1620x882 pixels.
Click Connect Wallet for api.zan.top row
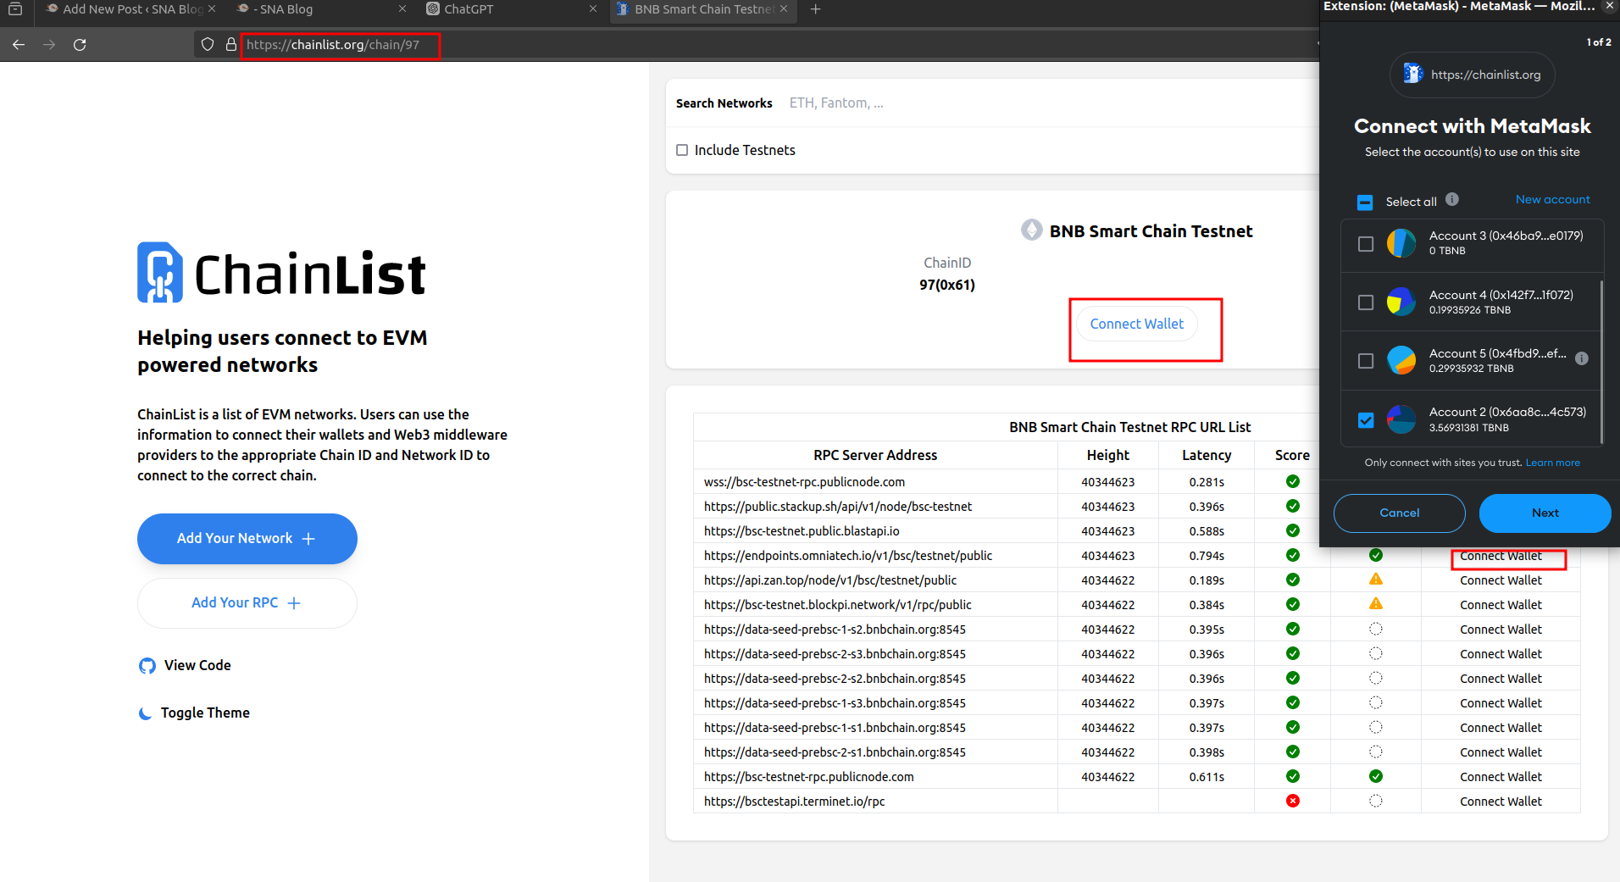coord(1501,580)
